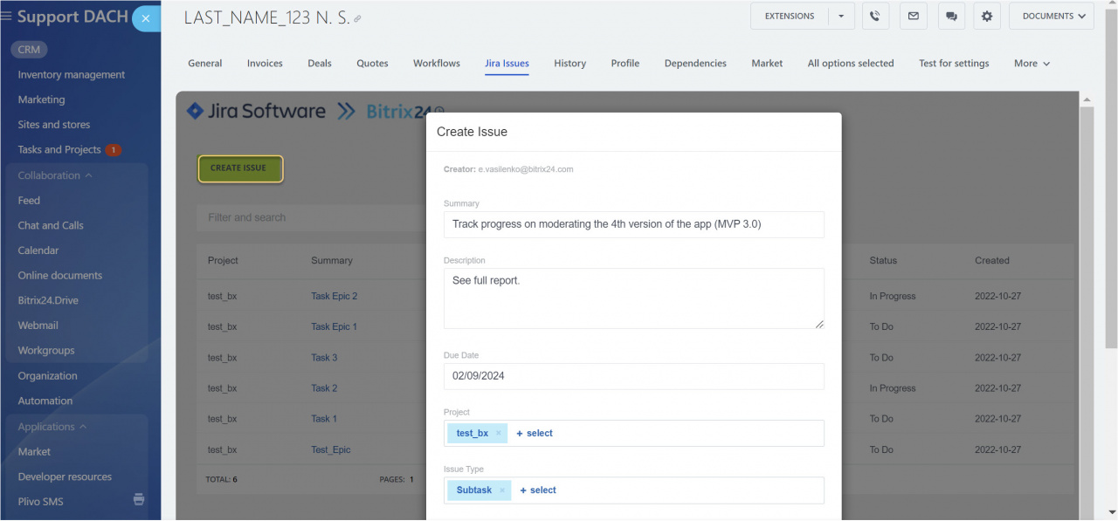Open Online documents in sidebar
Image resolution: width=1118 pixels, height=521 pixels.
pyautogui.click(x=60, y=276)
